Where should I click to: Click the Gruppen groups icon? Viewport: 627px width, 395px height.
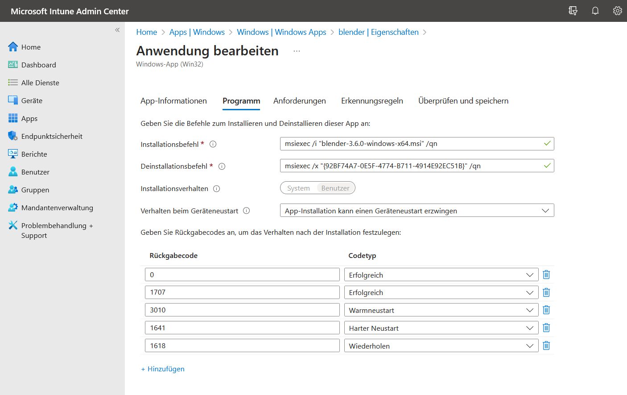point(13,190)
